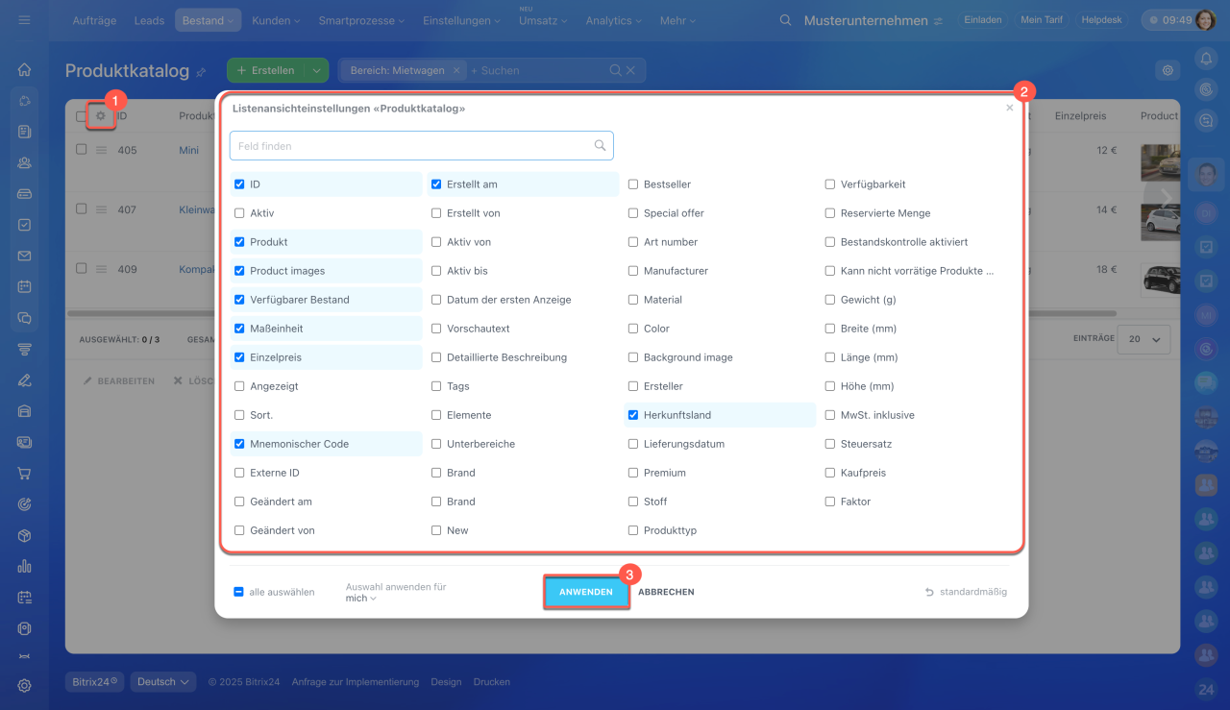Screen dimensions: 1230x710
Task: Click the green Erstellen button
Action: click(x=265, y=70)
